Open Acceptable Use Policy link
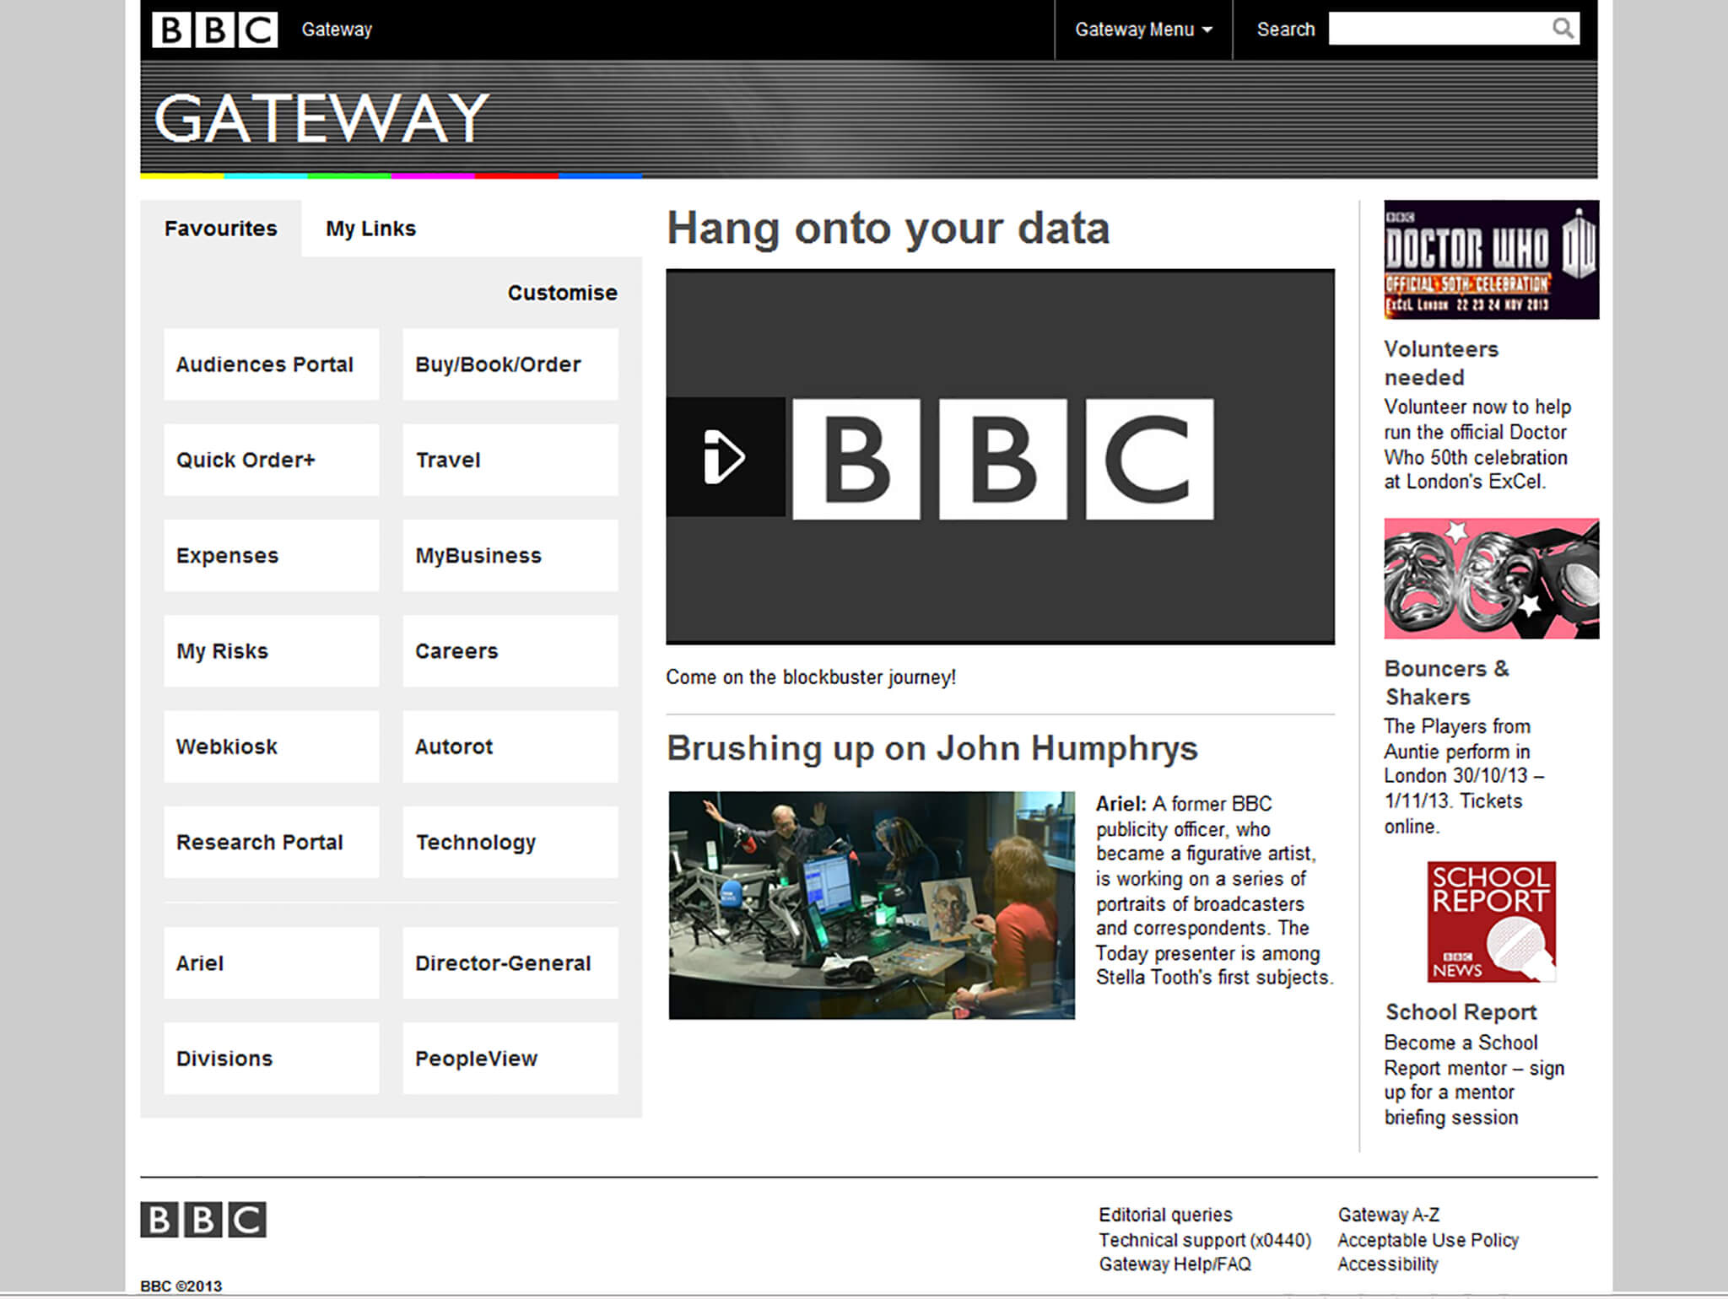The width and height of the screenshot is (1728, 1299). 1428,1240
